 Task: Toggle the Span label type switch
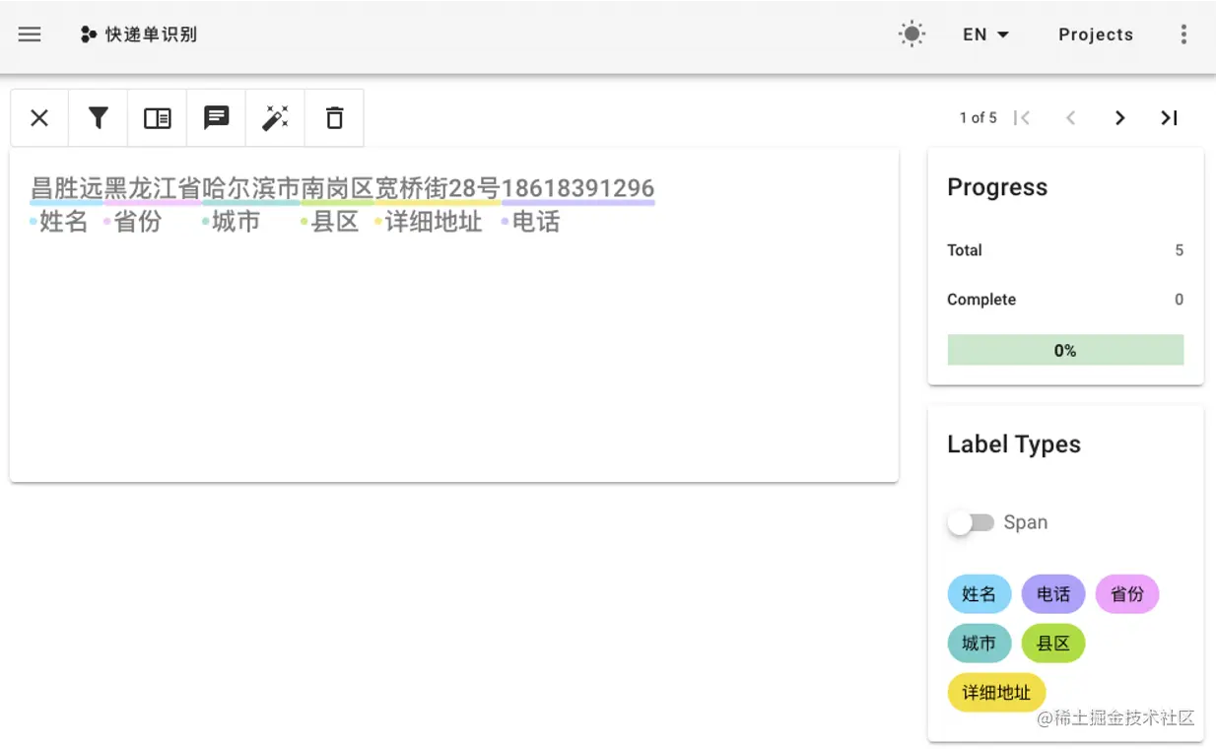[x=972, y=522]
